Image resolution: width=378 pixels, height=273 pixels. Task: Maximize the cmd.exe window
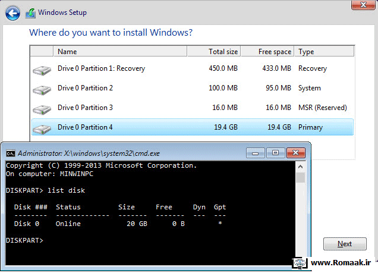(275, 153)
